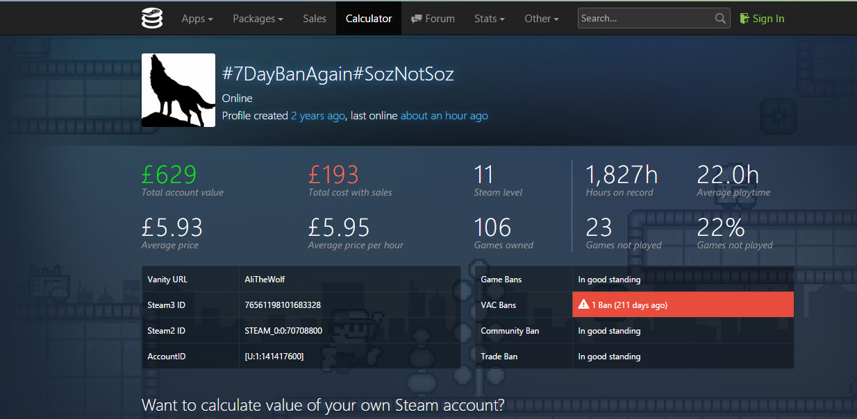Click the SteamDB logo icon
The height and width of the screenshot is (419, 857).
pos(152,18)
